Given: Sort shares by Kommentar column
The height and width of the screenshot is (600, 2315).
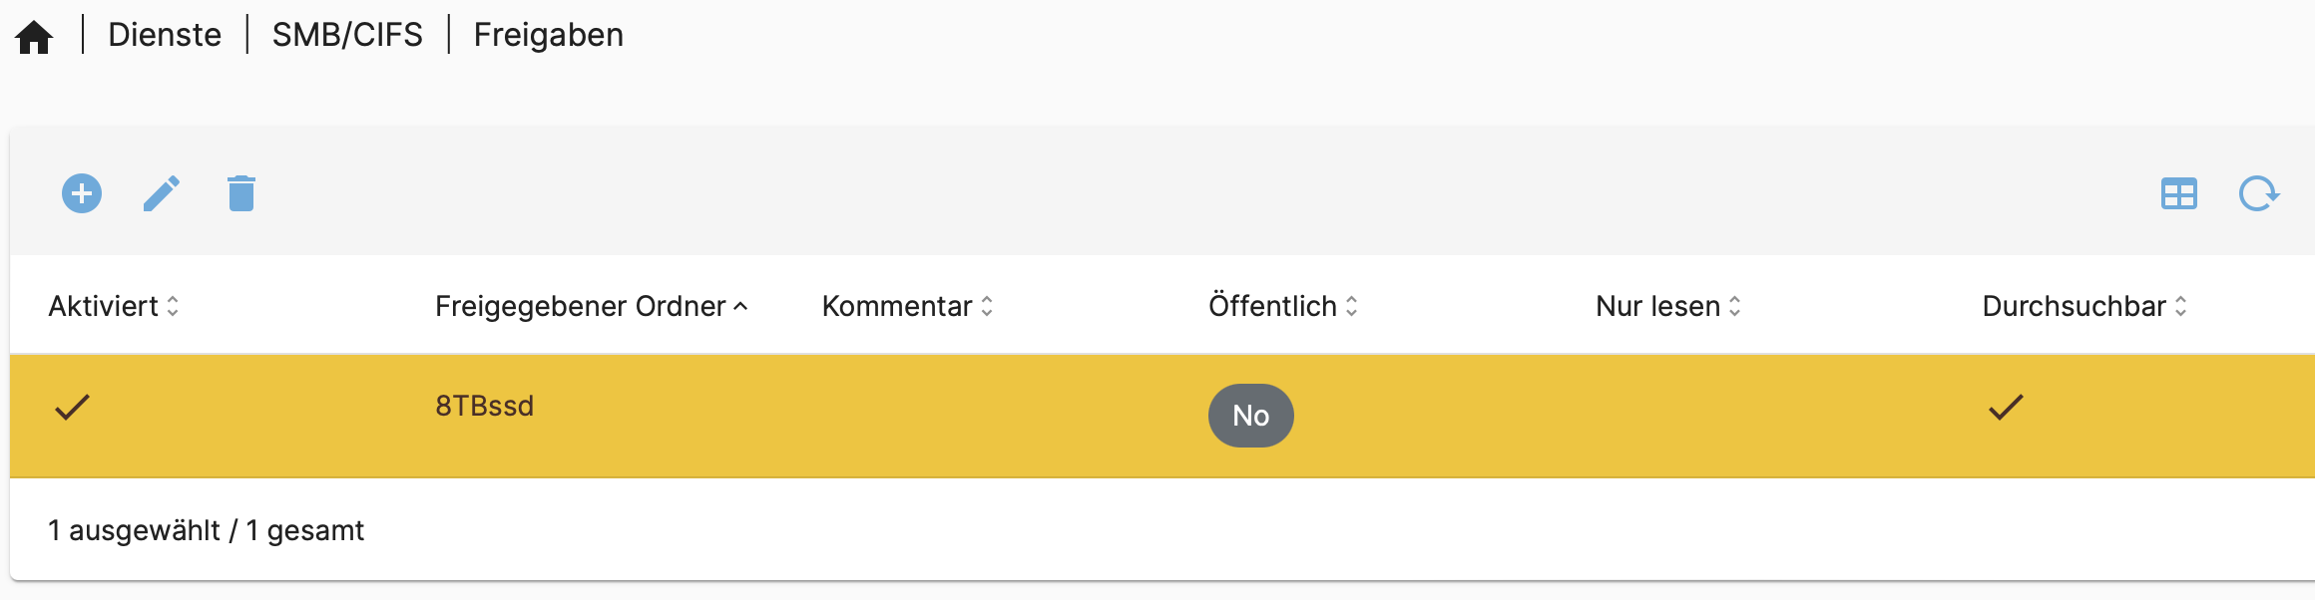Looking at the screenshot, I should pos(896,307).
